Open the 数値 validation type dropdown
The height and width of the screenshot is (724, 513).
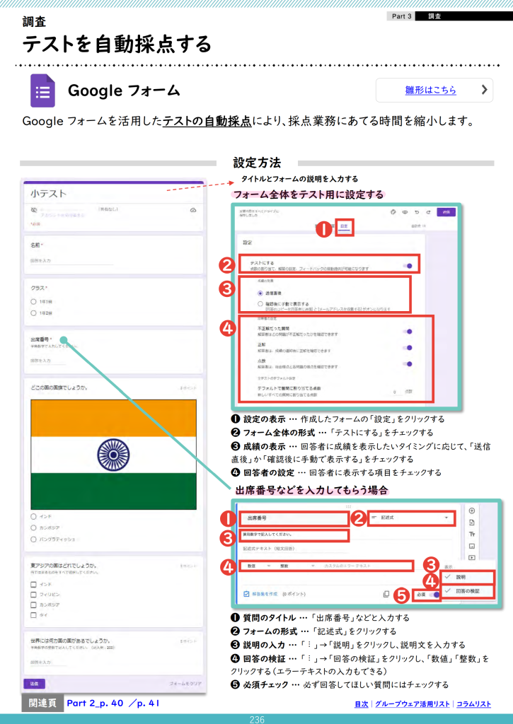[x=258, y=566]
